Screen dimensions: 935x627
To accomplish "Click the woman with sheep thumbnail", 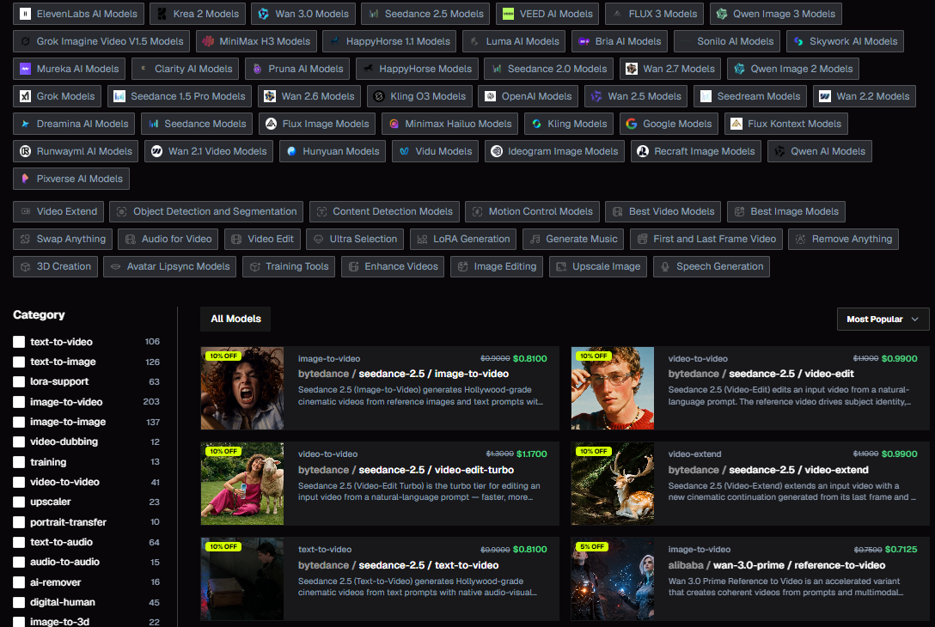I will coord(242,484).
